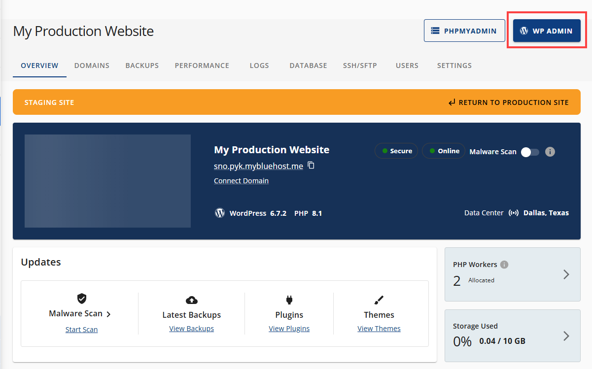The image size is (592, 369).
Task: Open View Themes link
Action: [379, 329]
